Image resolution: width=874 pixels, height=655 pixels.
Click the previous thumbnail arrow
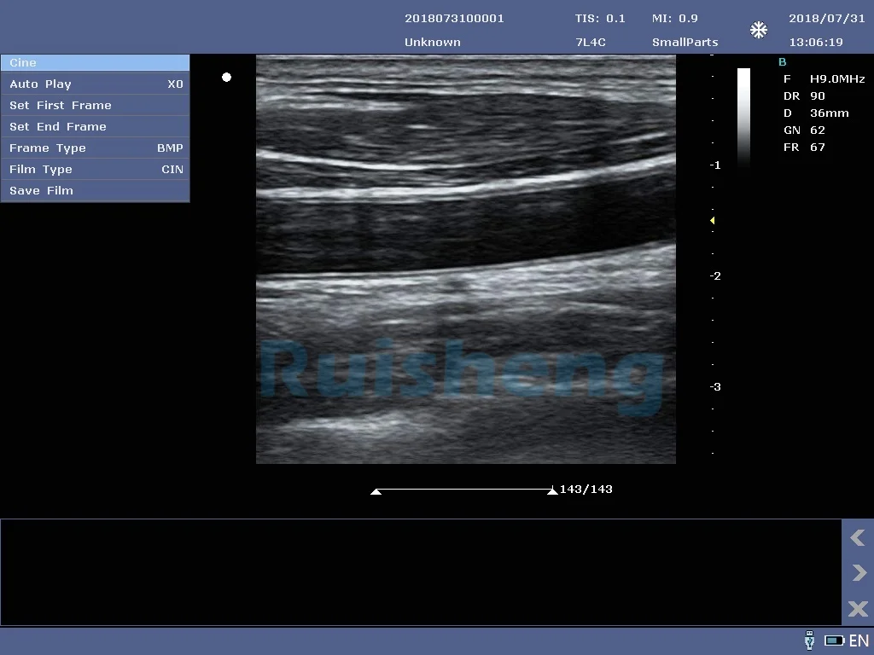(x=858, y=537)
